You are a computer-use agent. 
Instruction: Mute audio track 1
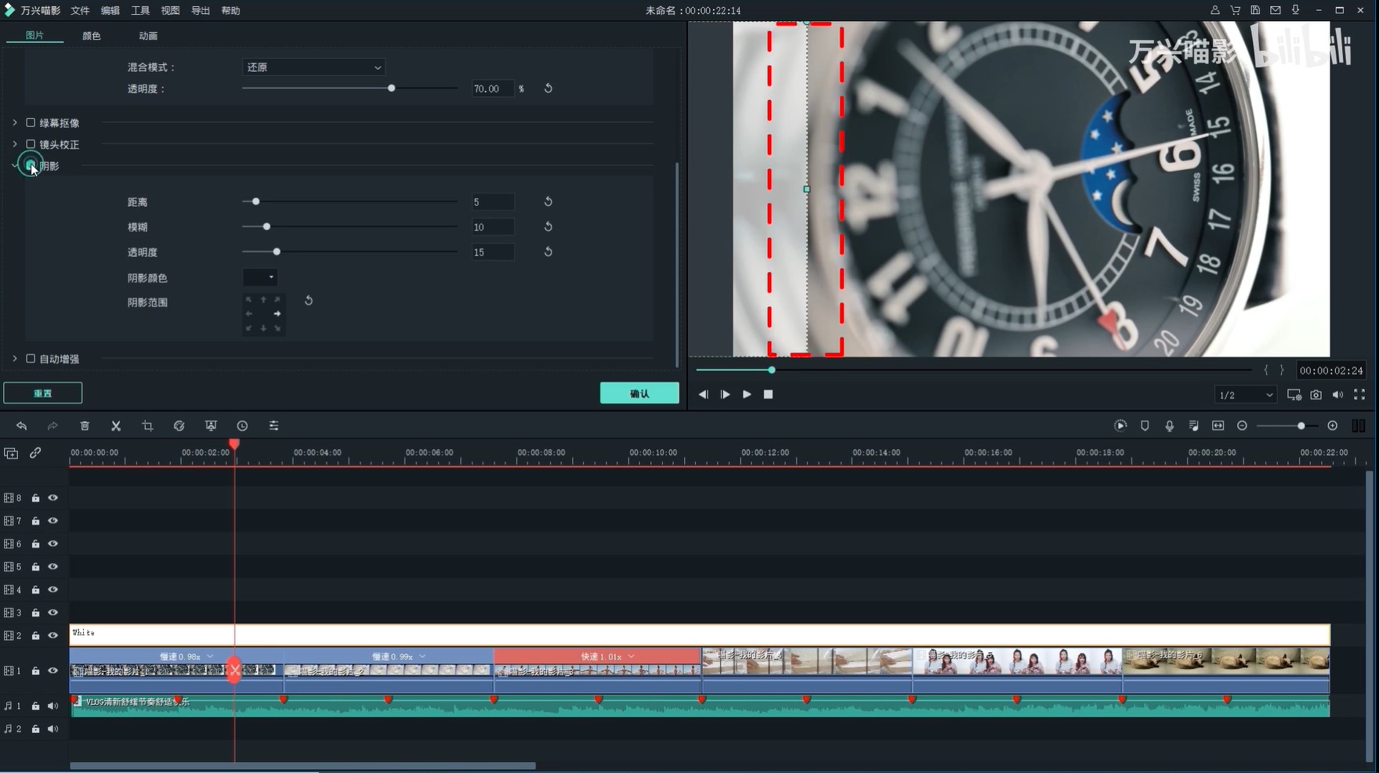coord(53,706)
